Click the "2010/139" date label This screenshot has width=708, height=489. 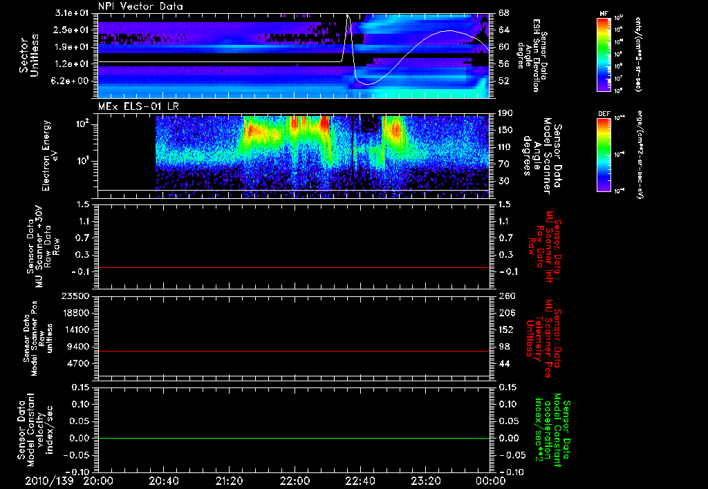coord(49,481)
